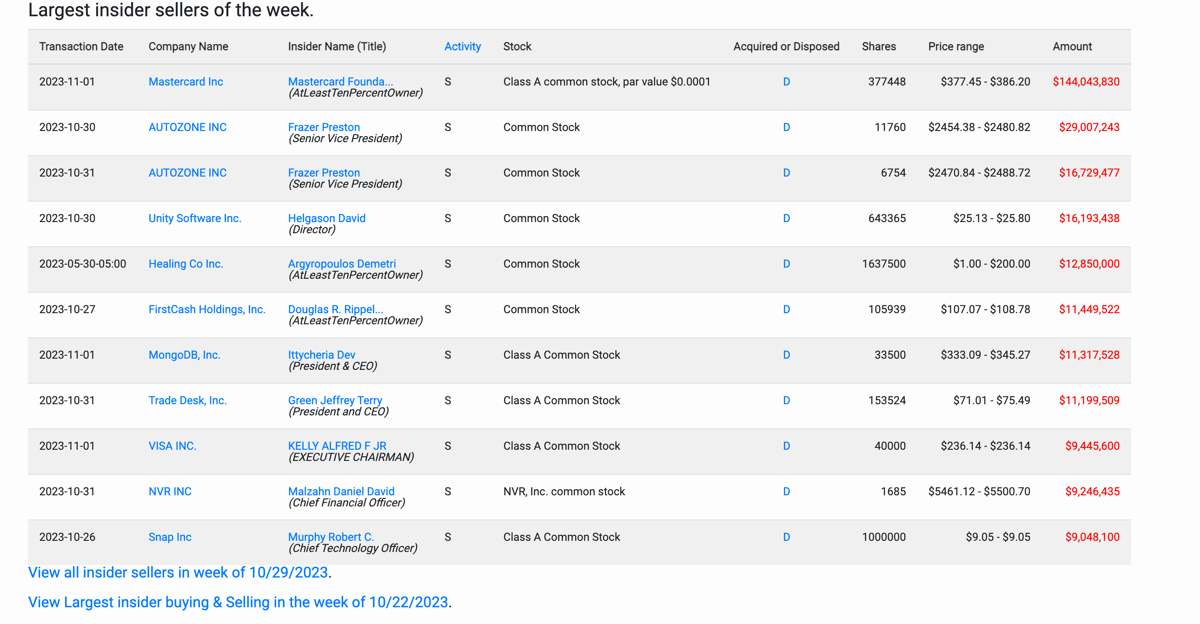Open NVR INC company link
The height and width of the screenshot is (624, 1200).
(x=170, y=492)
